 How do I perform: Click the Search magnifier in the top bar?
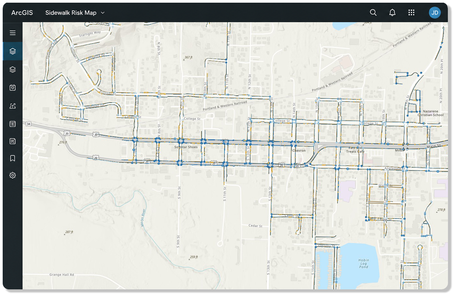point(373,13)
